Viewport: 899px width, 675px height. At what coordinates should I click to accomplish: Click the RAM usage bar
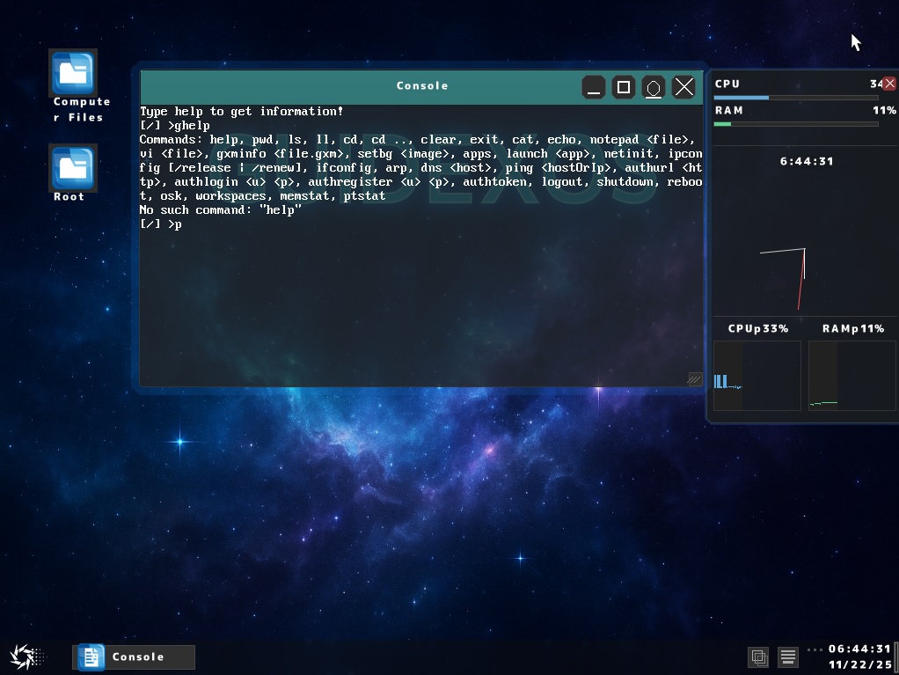(795, 124)
